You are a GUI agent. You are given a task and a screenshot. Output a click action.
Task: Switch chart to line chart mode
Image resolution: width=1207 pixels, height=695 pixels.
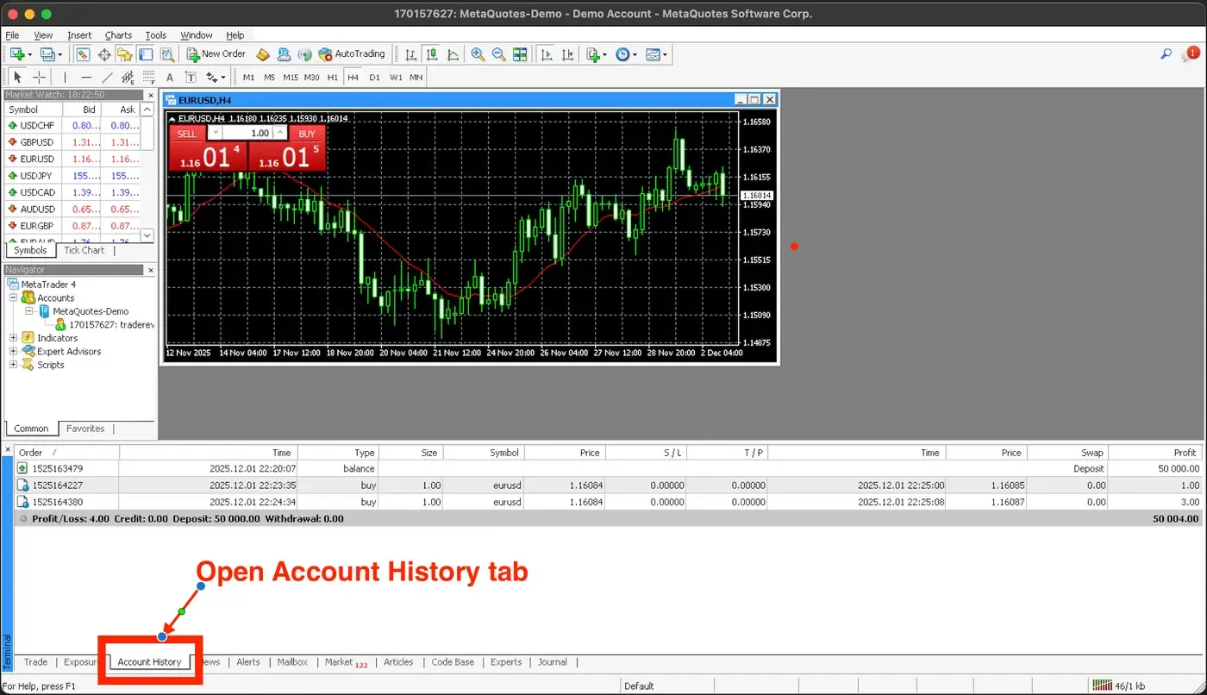(x=453, y=54)
